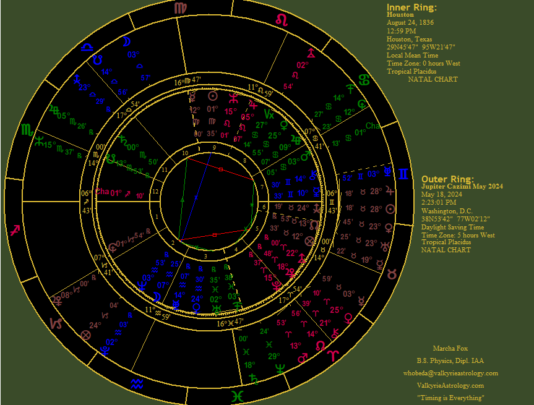Select the Part of Fortune circled-X symbol
The image size is (534, 405).
pos(85,335)
